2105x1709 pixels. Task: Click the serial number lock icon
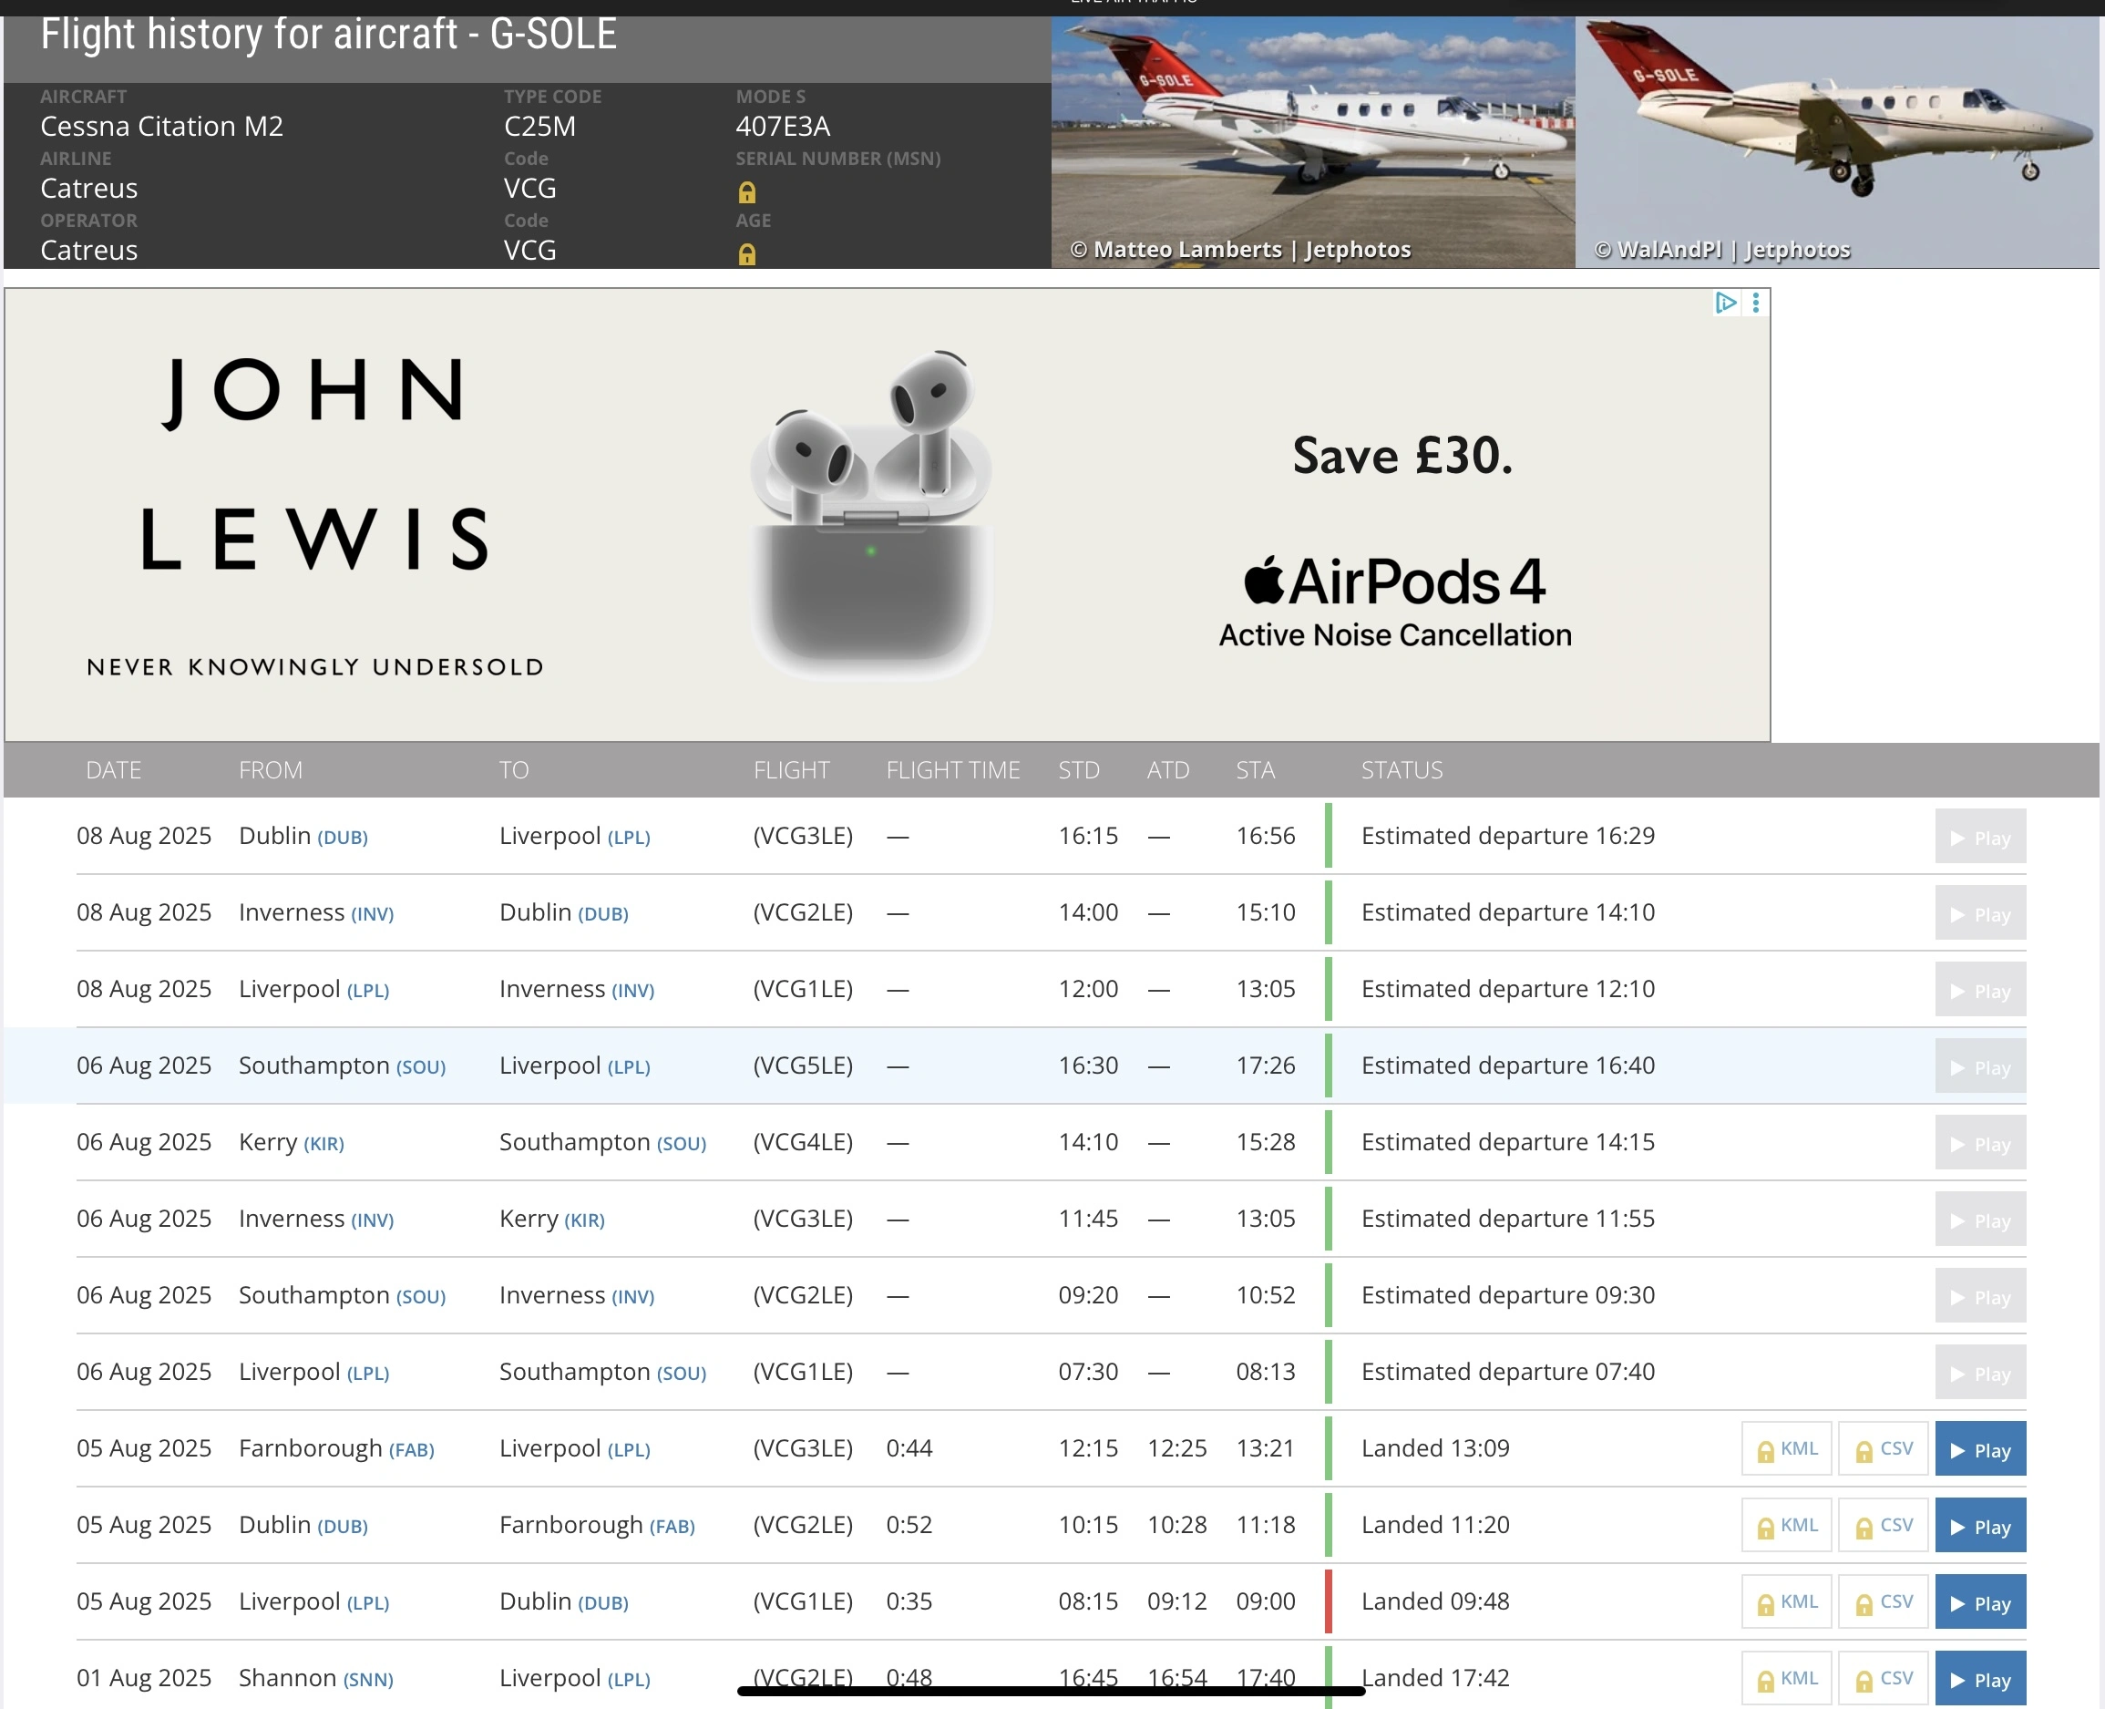tap(747, 192)
